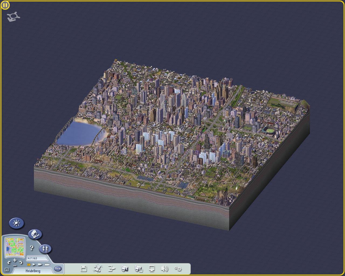Viewport: 345px width, 276px height.
Task: Rotate view clockwise with right curved arrow
Action: [21, 262]
